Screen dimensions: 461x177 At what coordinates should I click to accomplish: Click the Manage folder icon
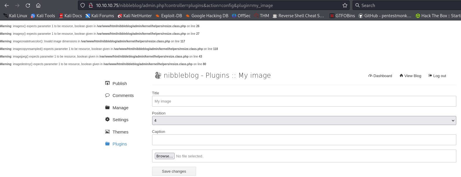107,107
